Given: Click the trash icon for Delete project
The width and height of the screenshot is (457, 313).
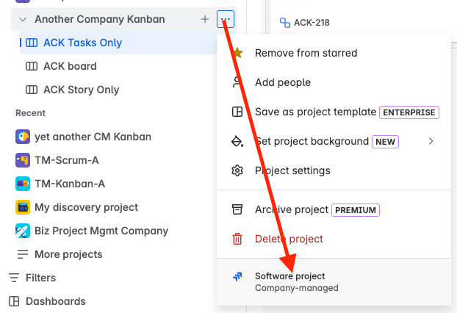Looking at the screenshot, I should click(237, 239).
